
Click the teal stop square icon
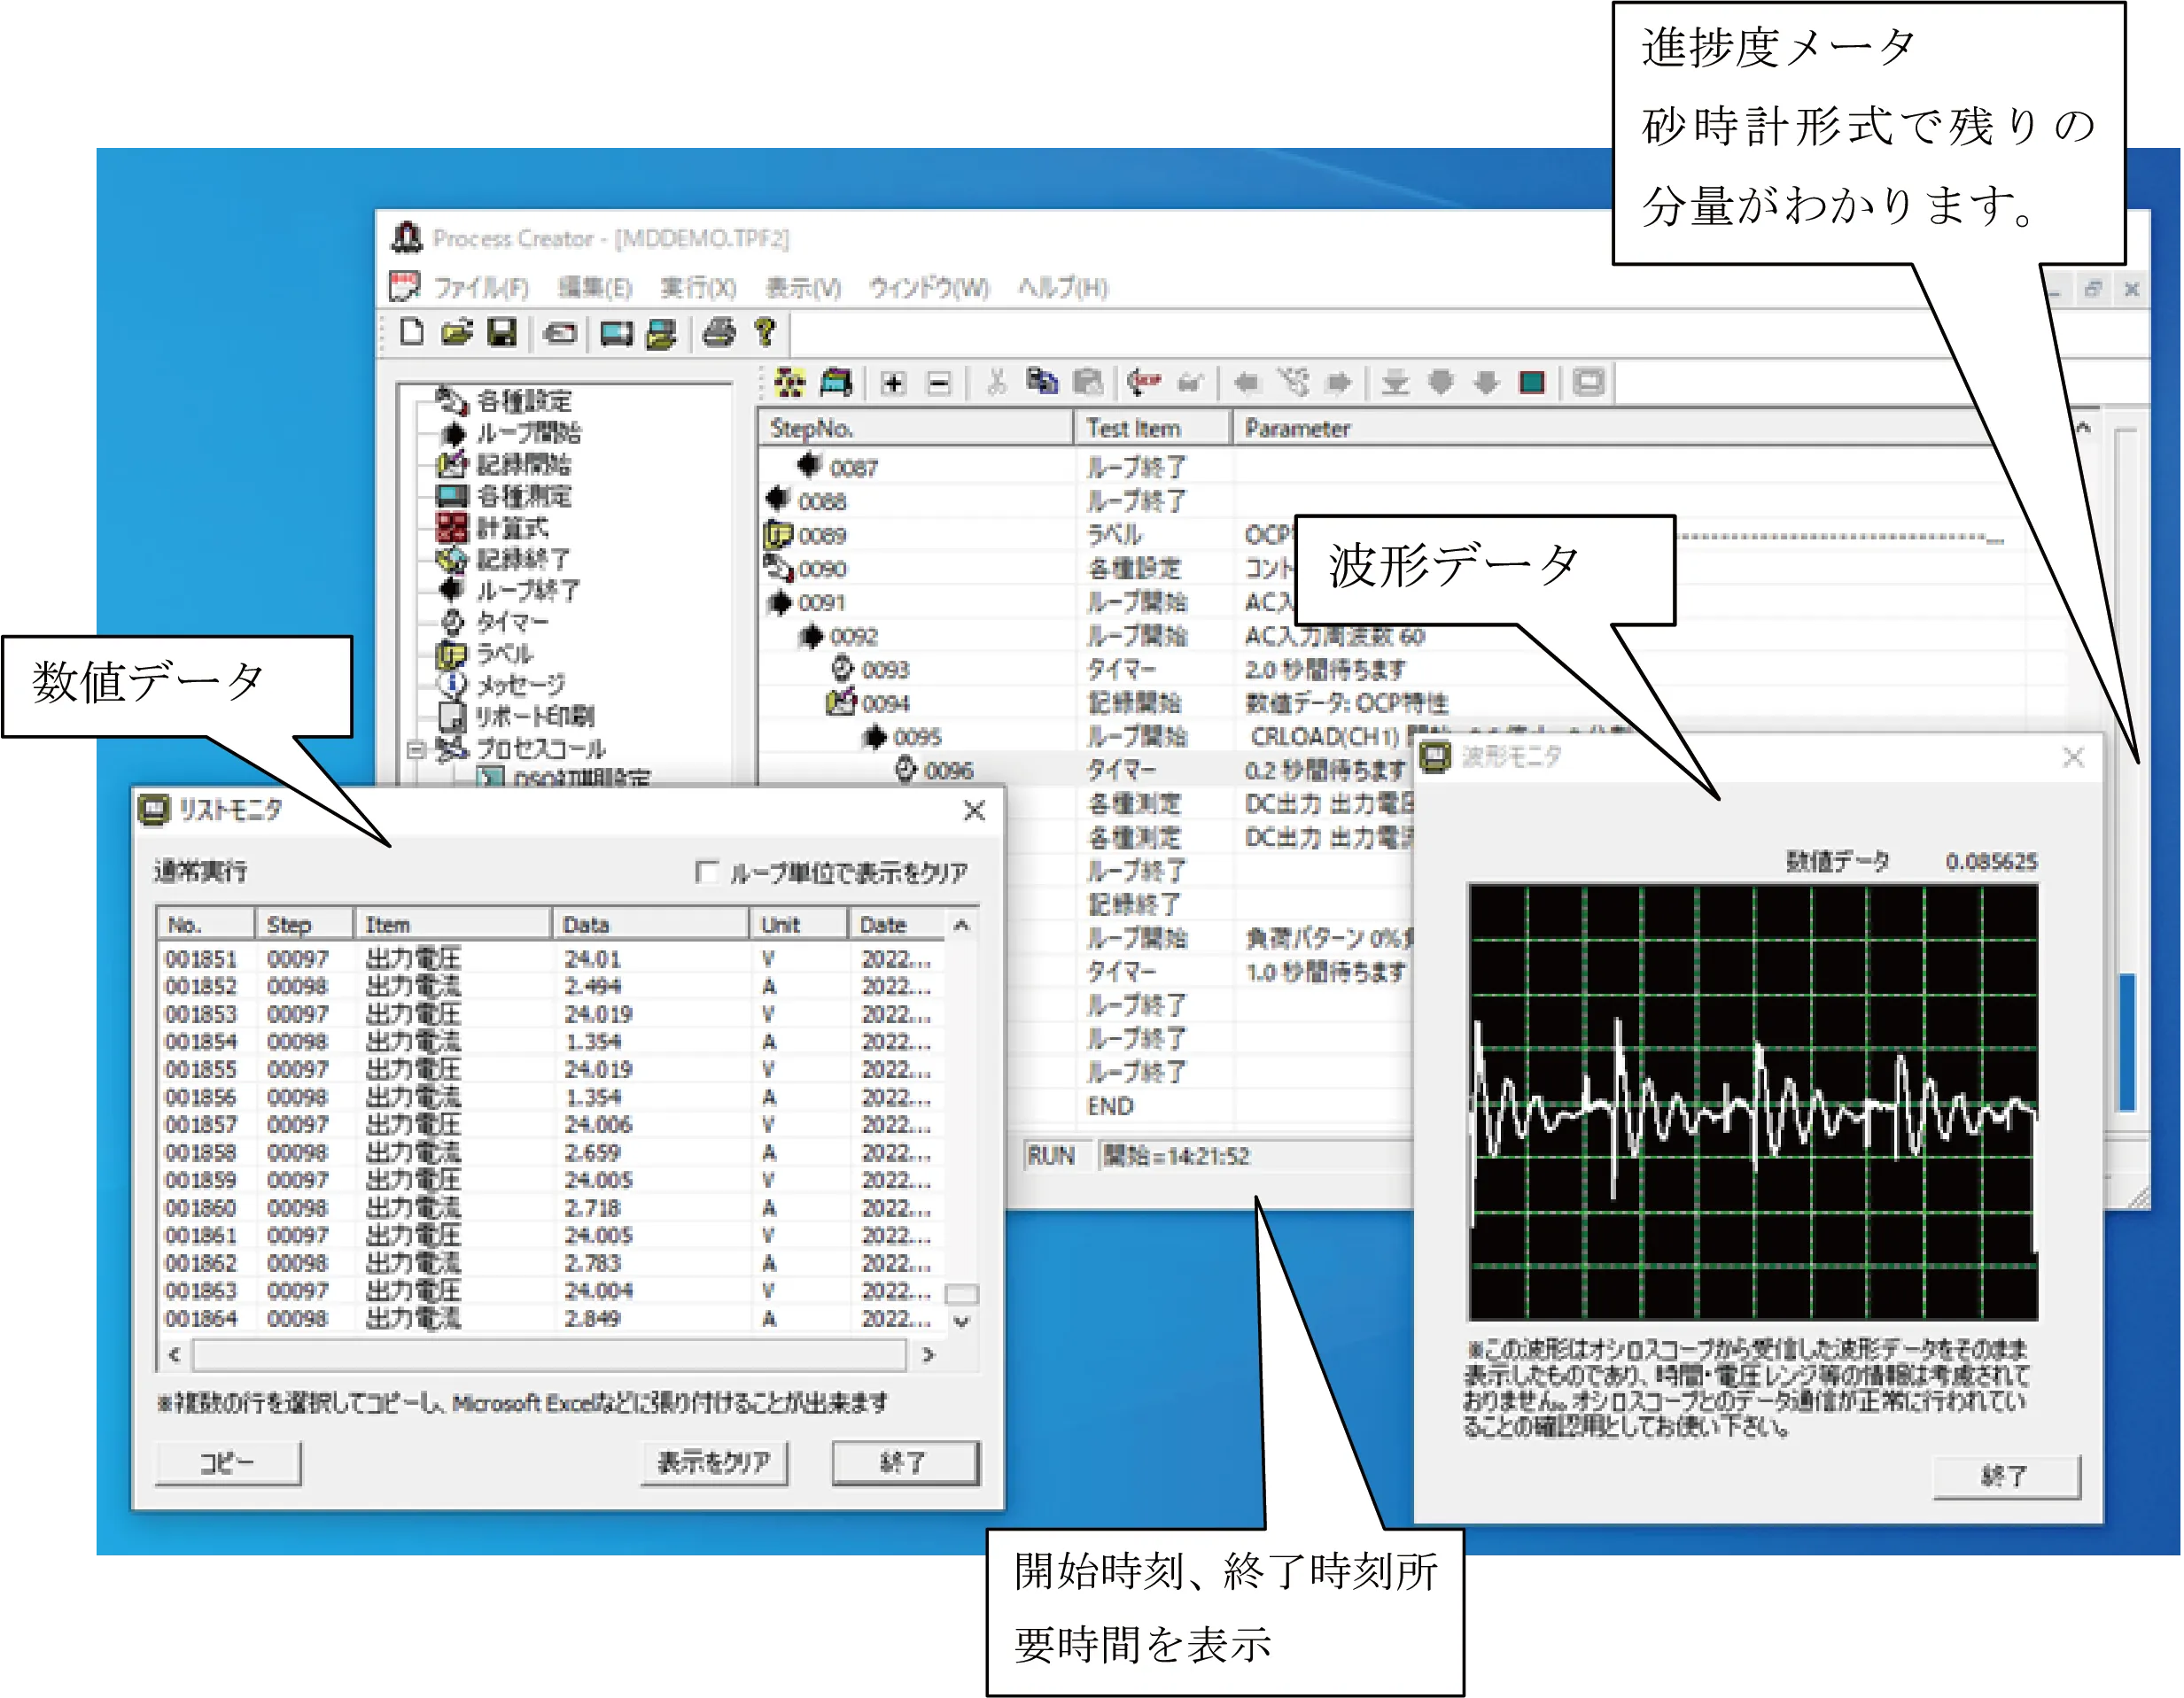(1531, 383)
